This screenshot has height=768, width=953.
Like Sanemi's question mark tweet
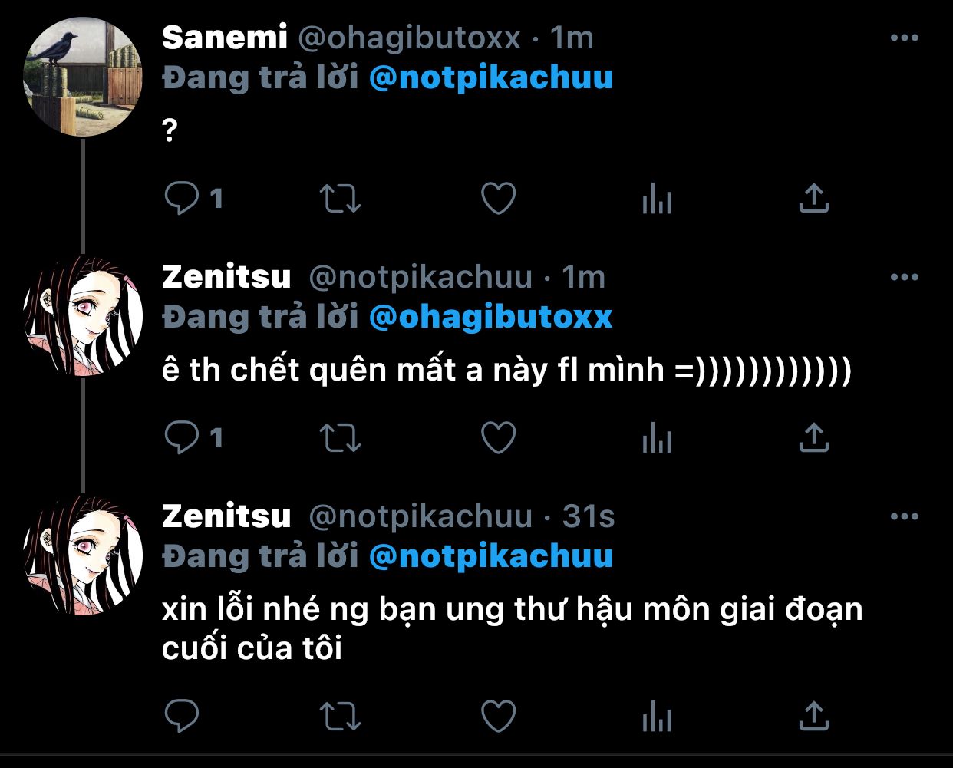point(498,199)
